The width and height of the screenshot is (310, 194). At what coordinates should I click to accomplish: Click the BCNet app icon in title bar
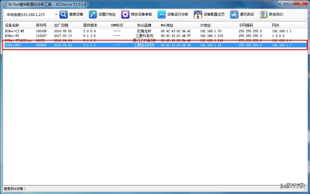4,3
